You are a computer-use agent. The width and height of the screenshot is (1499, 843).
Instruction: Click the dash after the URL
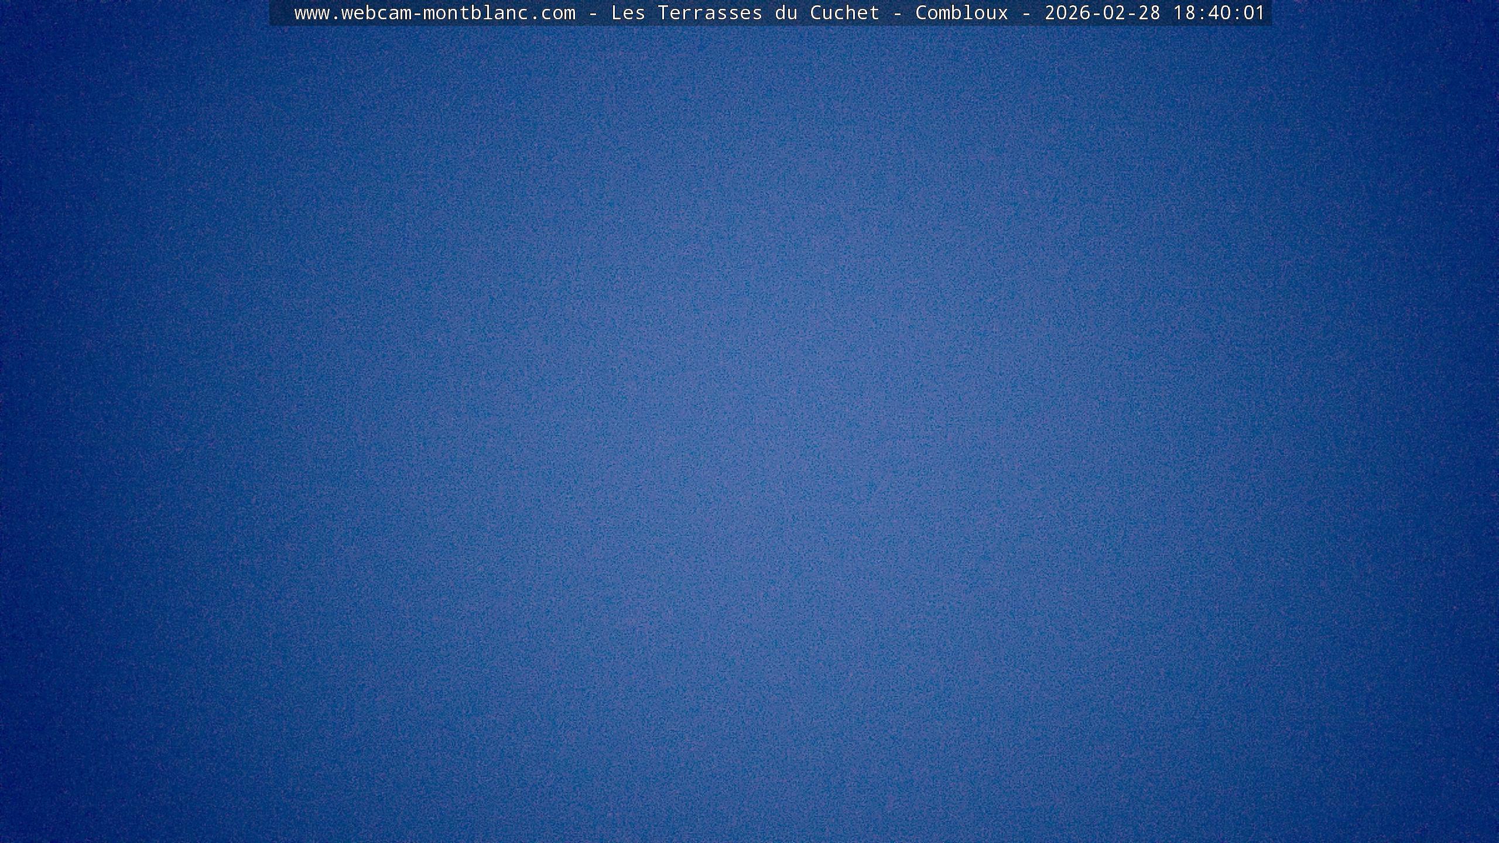[593, 13]
